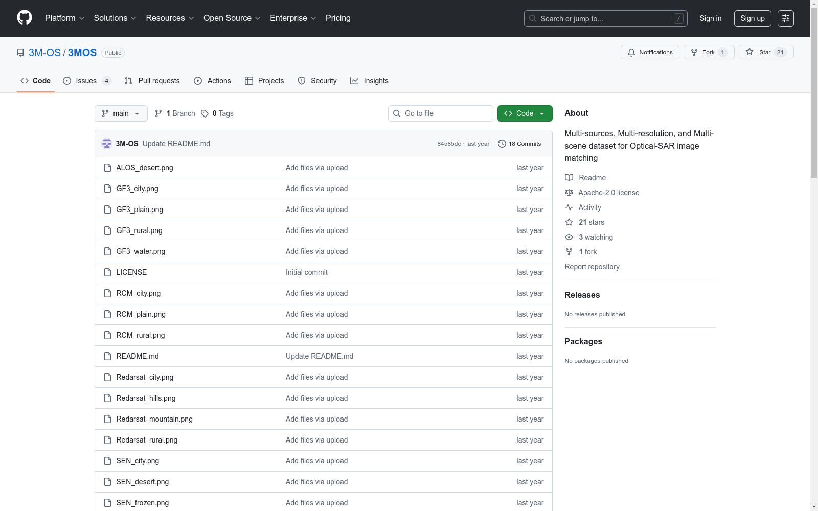Open file RCM_rural.png
The height and width of the screenshot is (511, 818).
pyautogui.click(x=141, y=335)
